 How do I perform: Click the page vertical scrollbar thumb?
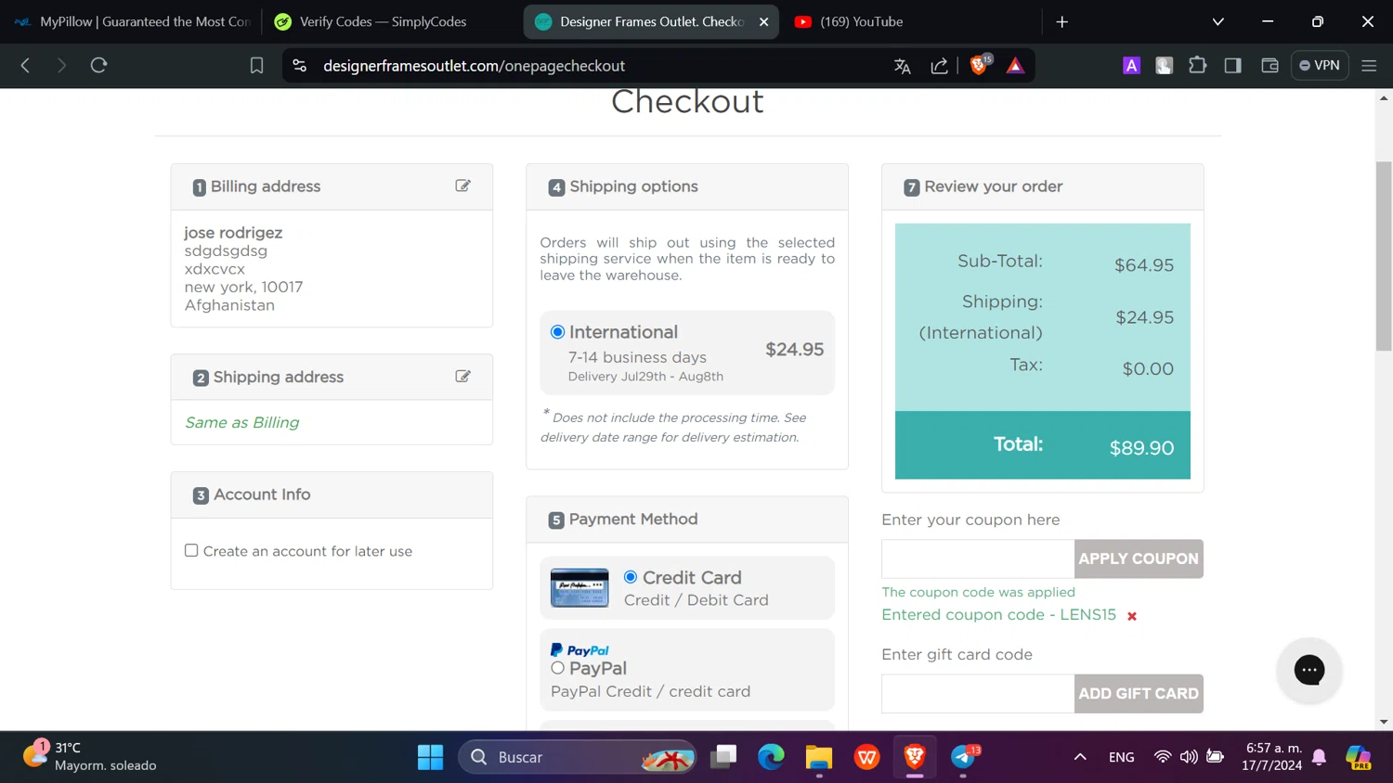click(x=1384, y=255)
